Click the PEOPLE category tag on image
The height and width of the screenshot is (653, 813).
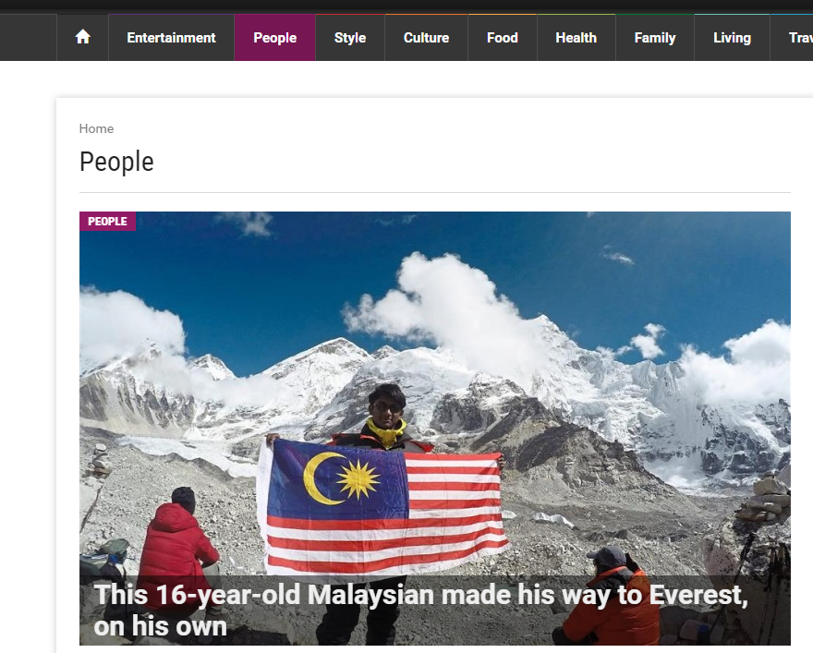107,222
